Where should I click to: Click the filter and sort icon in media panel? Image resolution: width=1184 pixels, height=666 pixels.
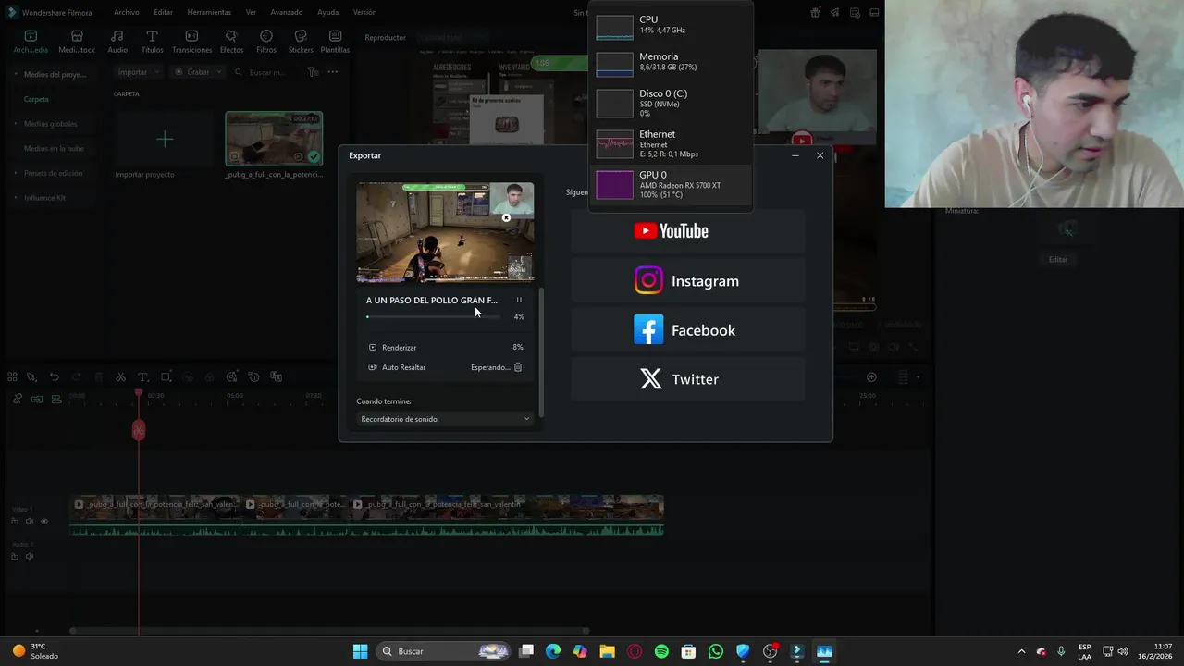[313, 72]
